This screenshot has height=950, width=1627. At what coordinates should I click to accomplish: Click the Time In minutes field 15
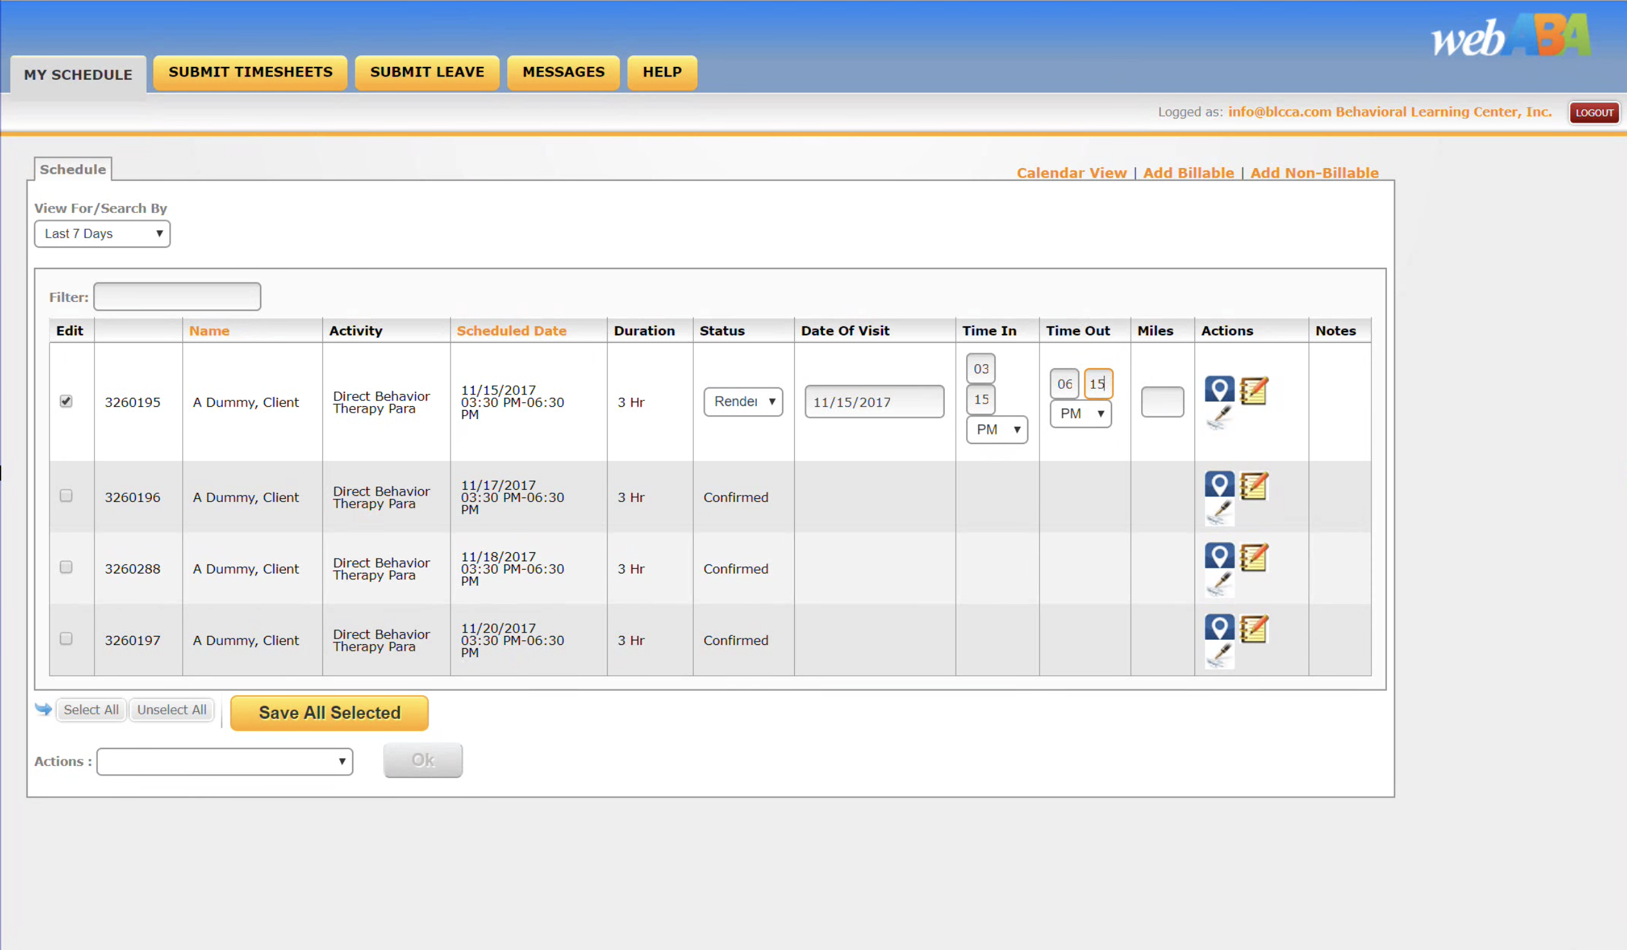(981, 399)
